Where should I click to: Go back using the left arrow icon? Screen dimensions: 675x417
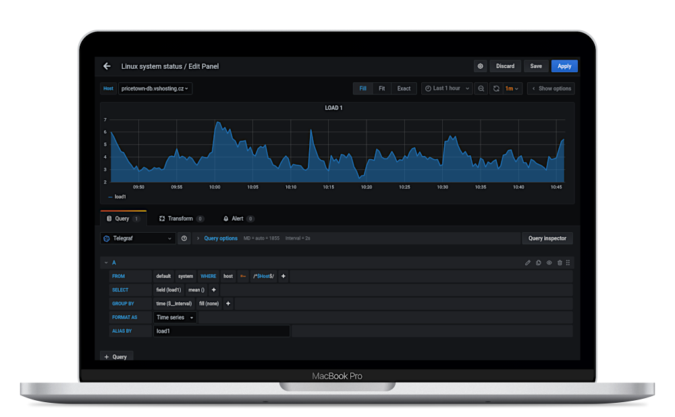point(107,66)
